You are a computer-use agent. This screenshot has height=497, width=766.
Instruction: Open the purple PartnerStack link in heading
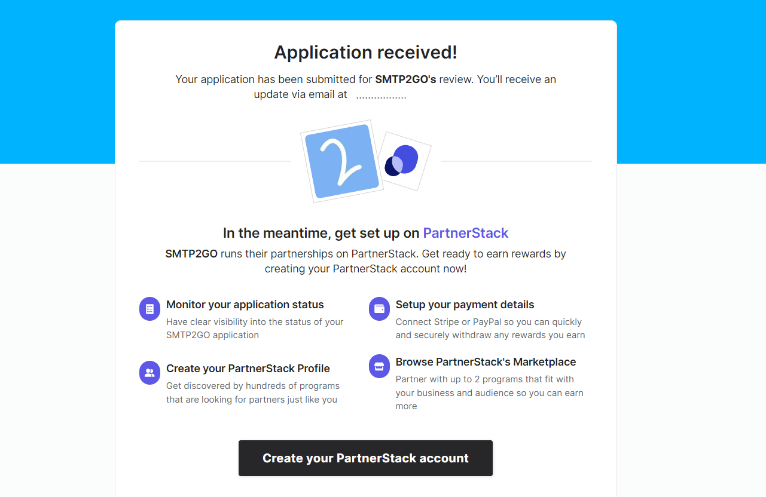pos(466,233)
